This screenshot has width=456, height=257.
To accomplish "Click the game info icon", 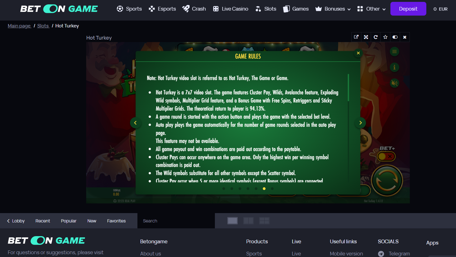I will click(x=394, y=67).
